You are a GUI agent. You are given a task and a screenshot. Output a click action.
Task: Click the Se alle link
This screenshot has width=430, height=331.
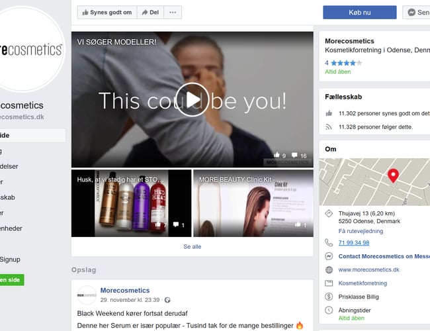(193, 246)
